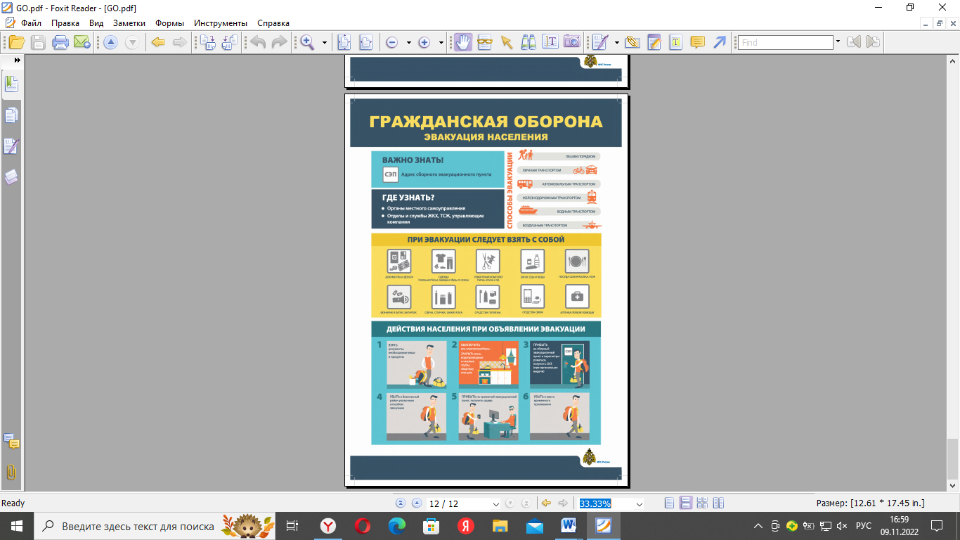Open the Find box options arrow
Viewport: 960px width, 540px height.
[x=838, y=42]
